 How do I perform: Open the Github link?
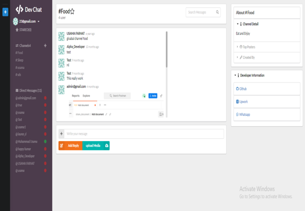(242, 89)
